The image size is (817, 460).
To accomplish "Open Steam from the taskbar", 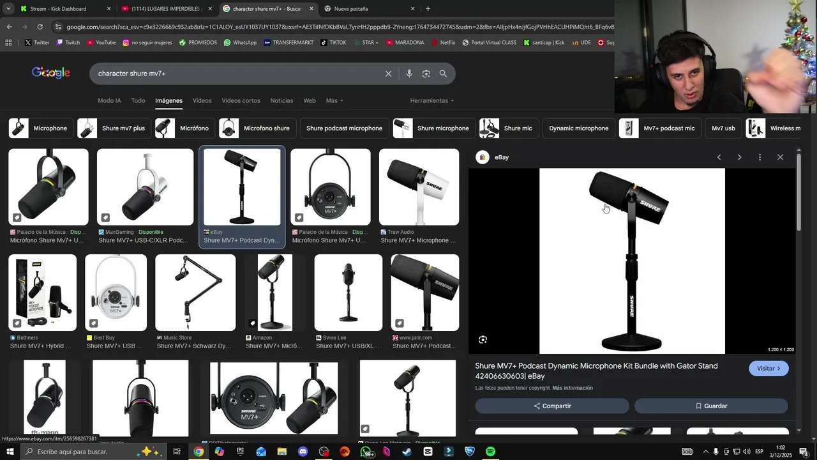I will click(x=407, y=452).
